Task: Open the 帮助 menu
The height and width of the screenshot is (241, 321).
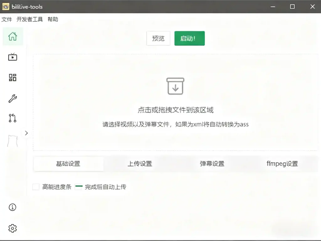Action: (x=53, y=19)
